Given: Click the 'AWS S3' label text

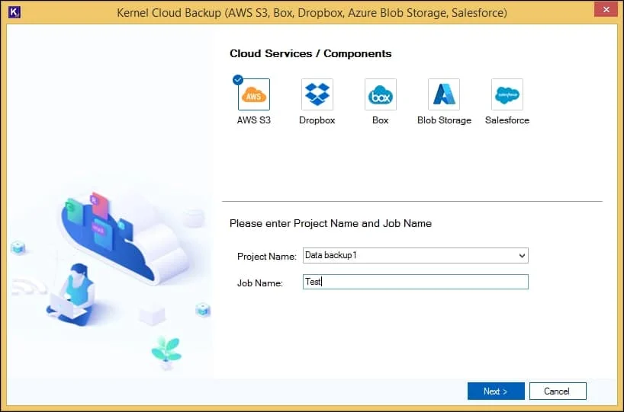Looking at the screenshot, I should (x=254, y=120).
